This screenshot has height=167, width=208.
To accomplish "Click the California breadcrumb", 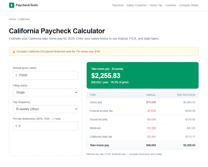I will click(x=24, y=19).
